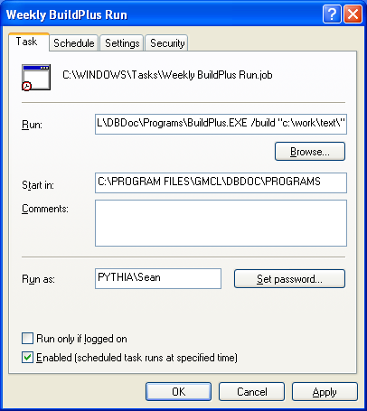Enable Run only if logged on
The image size is (367, 411).
(x=27, y=339)
